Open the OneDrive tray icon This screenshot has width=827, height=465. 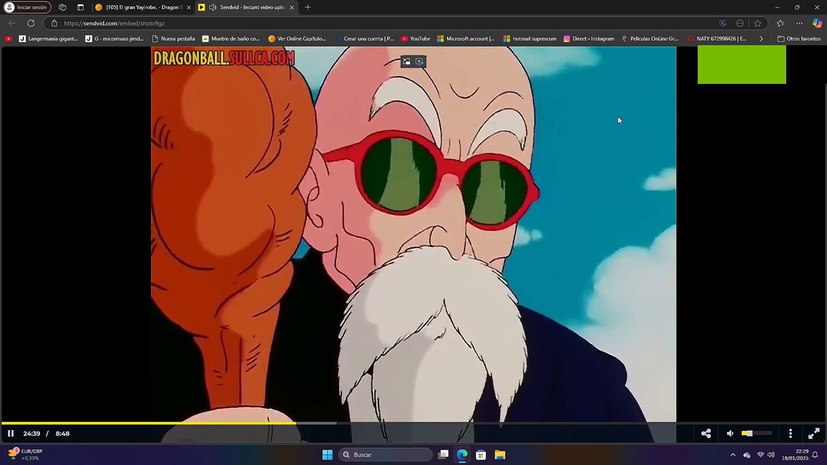pyautogui.click(x=747, y=455)
